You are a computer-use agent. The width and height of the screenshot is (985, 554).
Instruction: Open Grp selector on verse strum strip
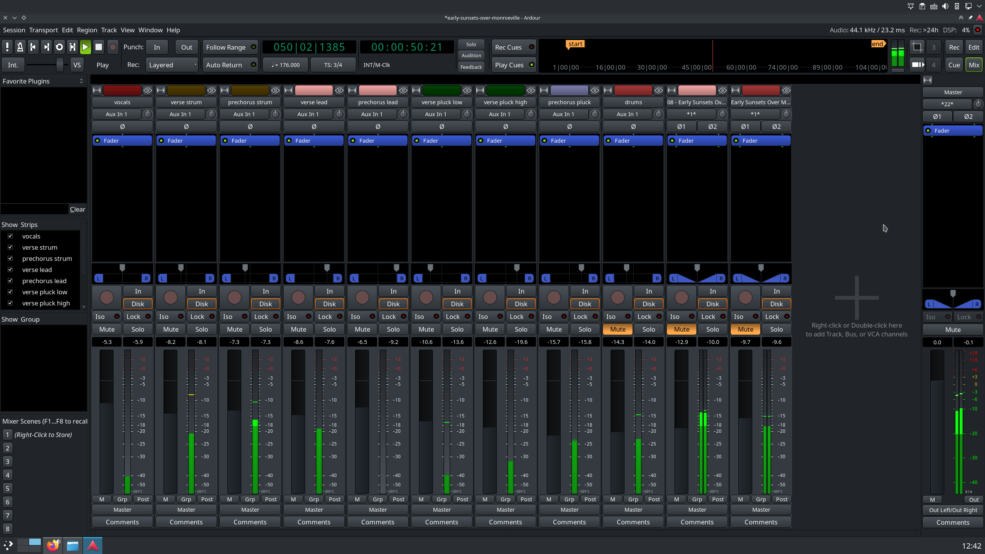[186, 499]
